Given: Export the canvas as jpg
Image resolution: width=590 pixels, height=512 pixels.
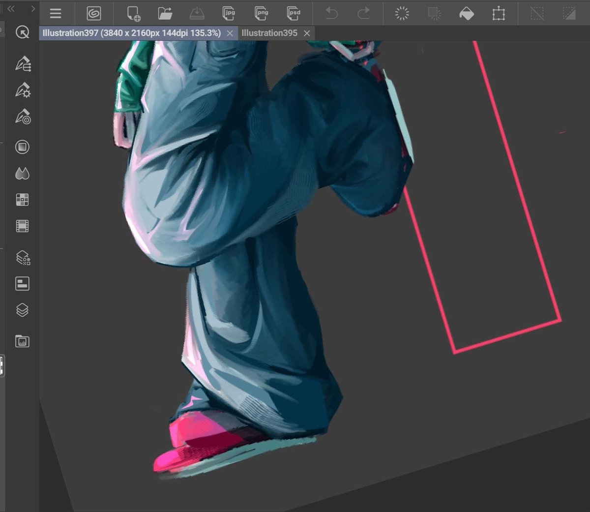Looking at the screenshot, I should click(229, 13).
